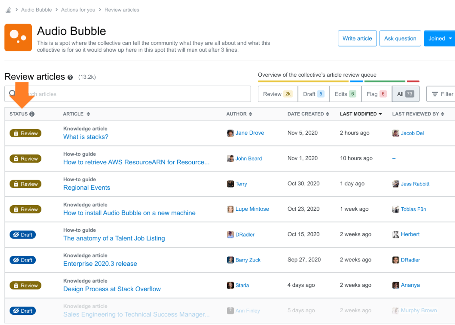This screenshot has width=455, height=325.
Task: Sort by DATE CREATED column
Action: (308, 114)
